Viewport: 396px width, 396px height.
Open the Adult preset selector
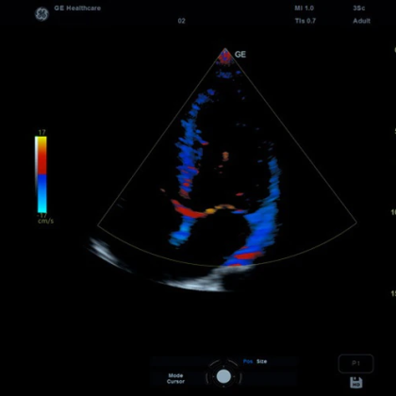(361, 21)
